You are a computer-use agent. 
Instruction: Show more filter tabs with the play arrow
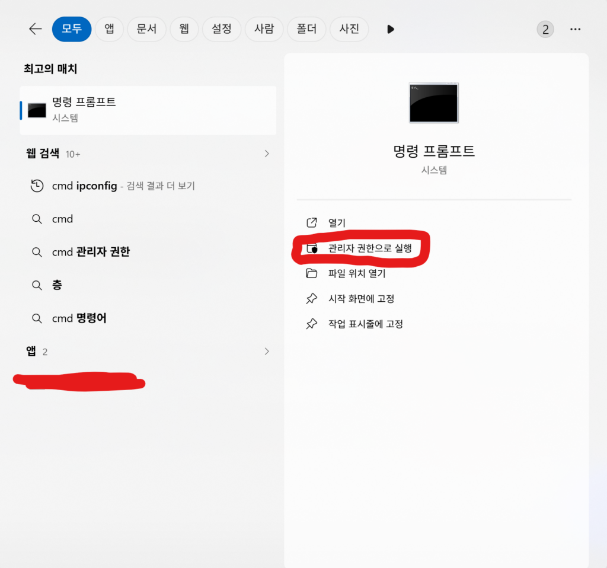point(390,30)
